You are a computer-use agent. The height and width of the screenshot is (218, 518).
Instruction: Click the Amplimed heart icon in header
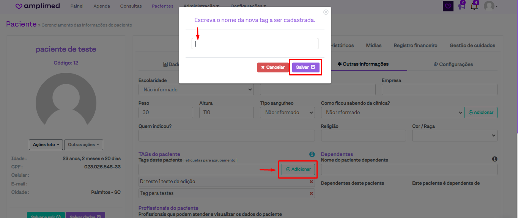click(x=448, y=6)
